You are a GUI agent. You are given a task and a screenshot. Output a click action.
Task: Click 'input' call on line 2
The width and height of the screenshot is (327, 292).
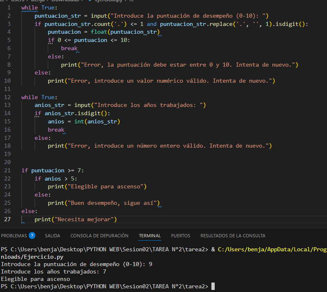pos(99,16)
